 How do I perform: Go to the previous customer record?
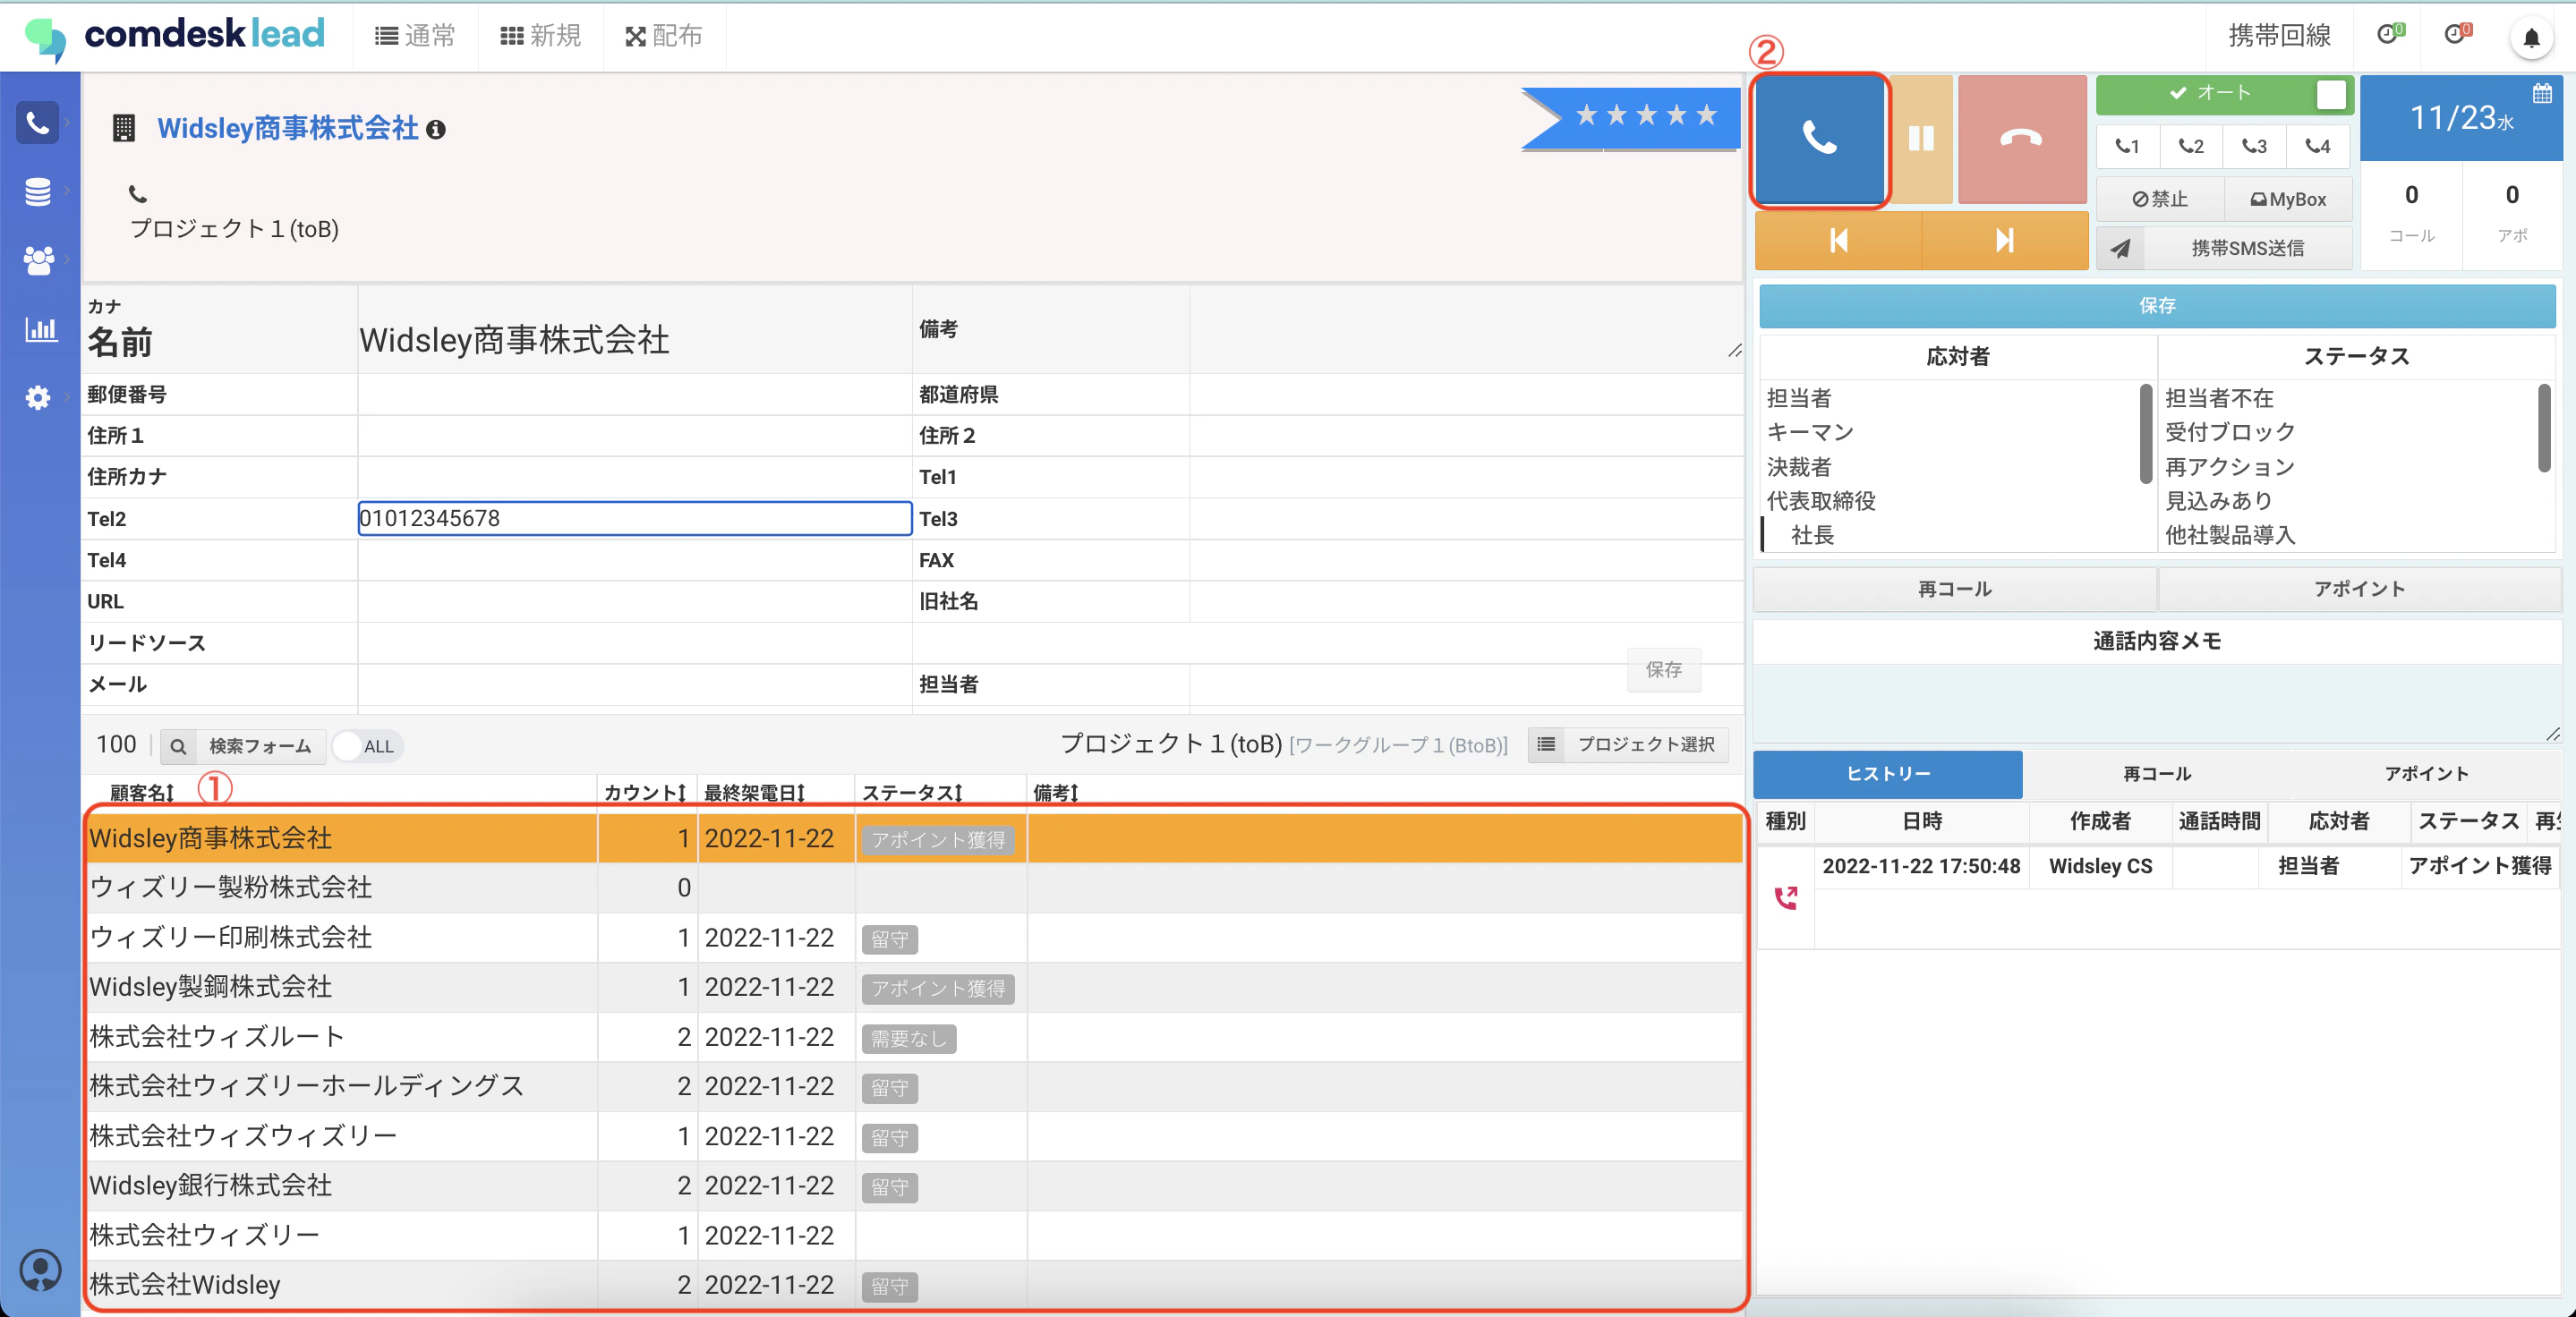1838,241
